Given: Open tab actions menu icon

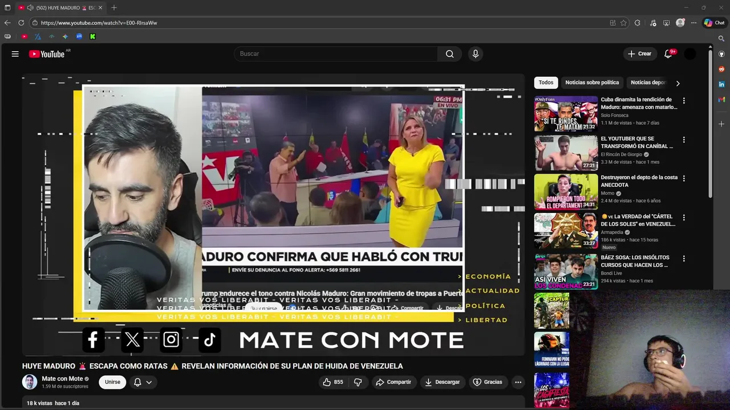Looking at the screenshot, I should [7, 7].
